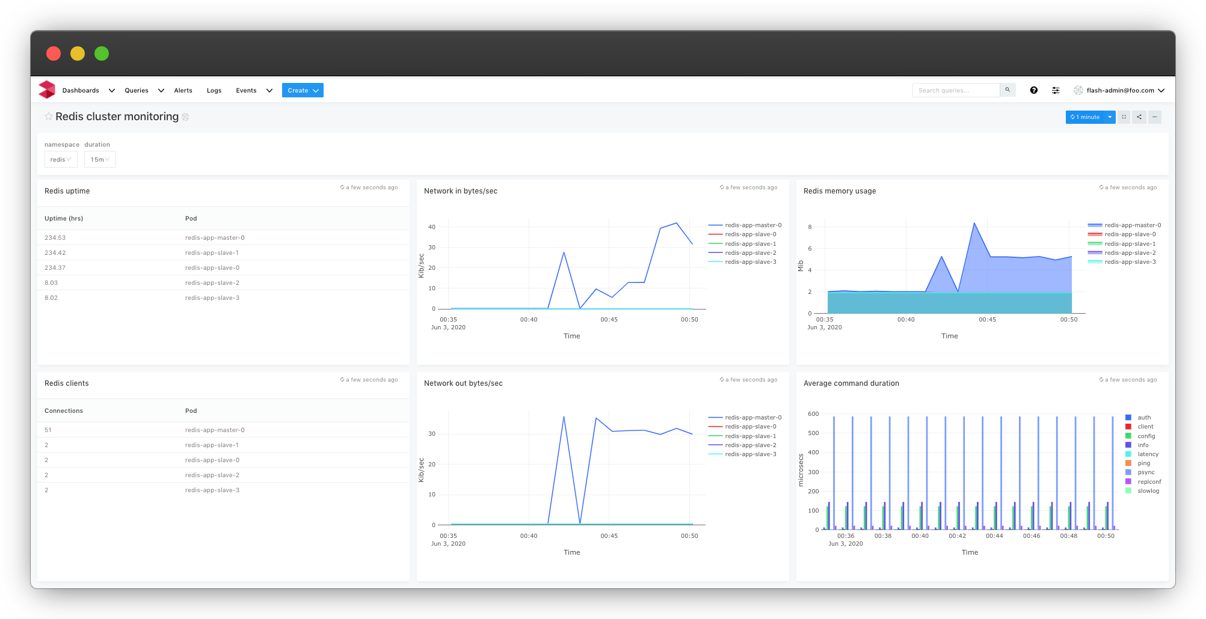Click the share dashboard icon
Viewport: 1206px width, 619px height.
click(1139, 117)
